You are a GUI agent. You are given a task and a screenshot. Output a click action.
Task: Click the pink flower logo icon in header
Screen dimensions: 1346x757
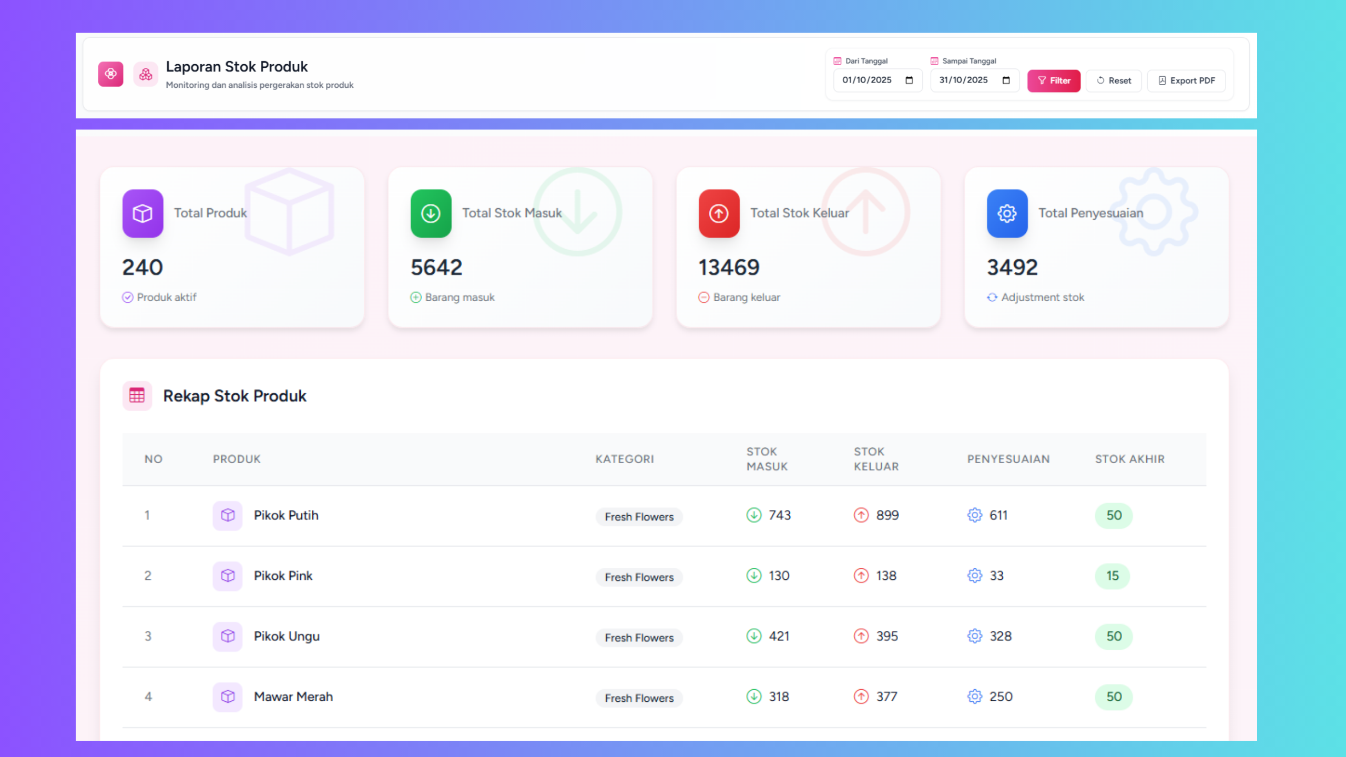(110, 74)
